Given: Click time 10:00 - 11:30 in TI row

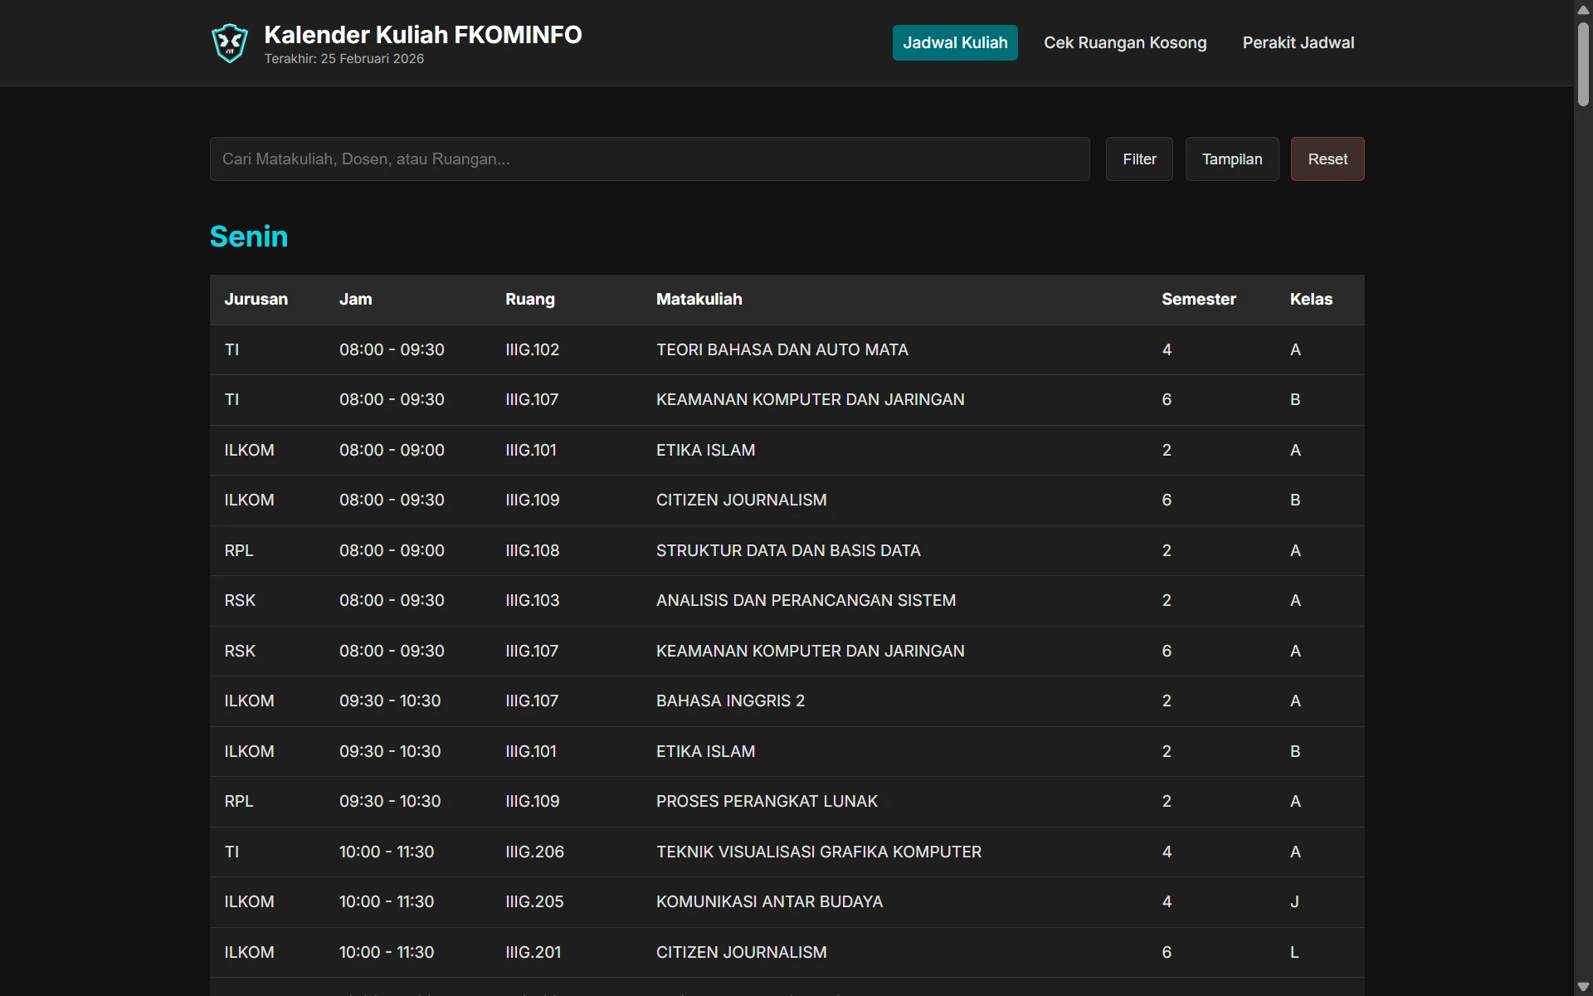Looking at the screenshot, I should (x=387, y=852).
